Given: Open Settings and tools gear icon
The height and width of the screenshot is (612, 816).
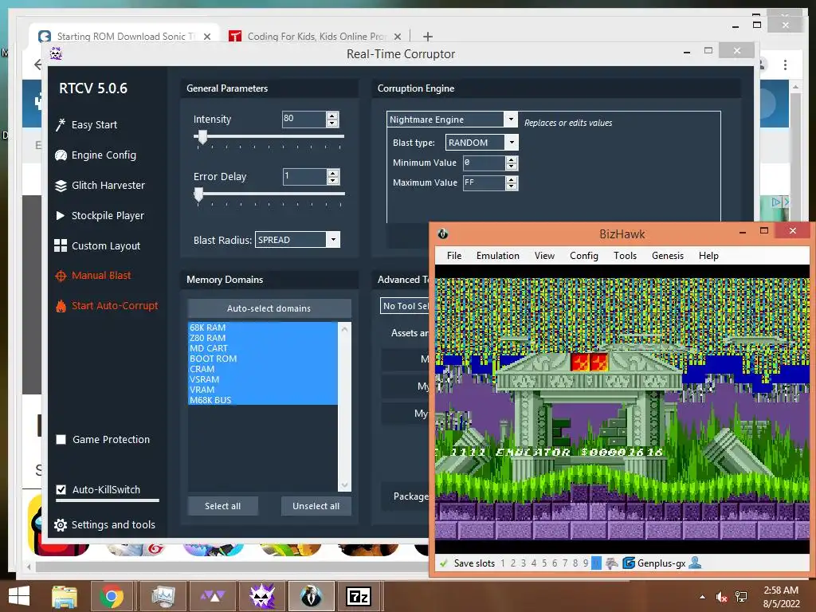Looking at the screenshot, I should click(61, 525).
